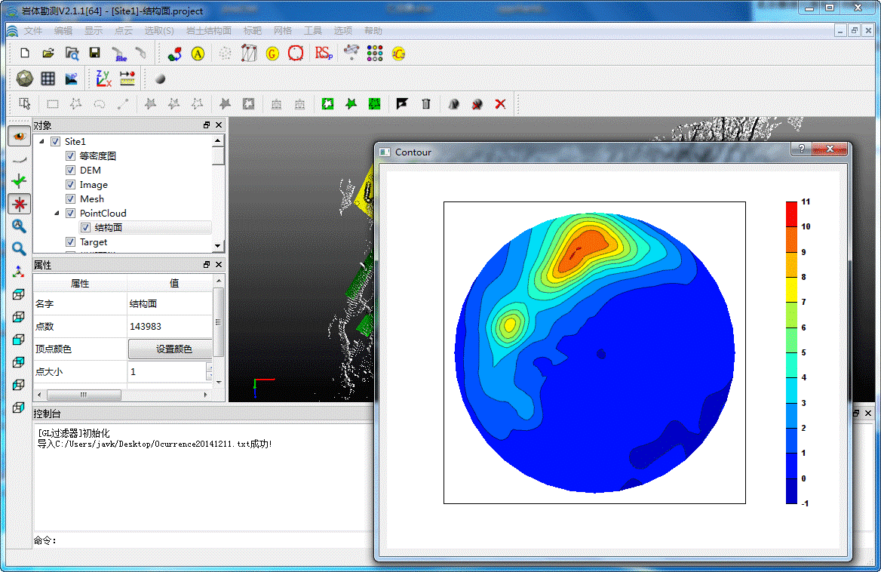Collapse the Site1 tree node
Viewport: 881px width, 572px height.
tap(41, 142)
